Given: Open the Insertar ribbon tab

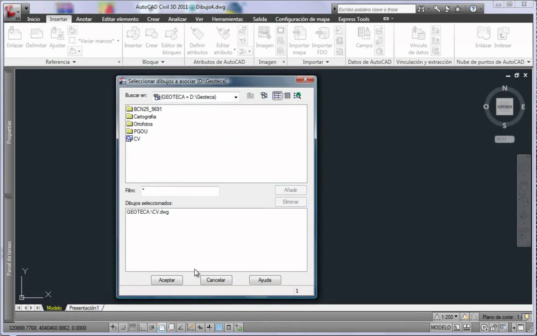Looking at the screenshot, I should pyautogui.click(x=58, y=19).
